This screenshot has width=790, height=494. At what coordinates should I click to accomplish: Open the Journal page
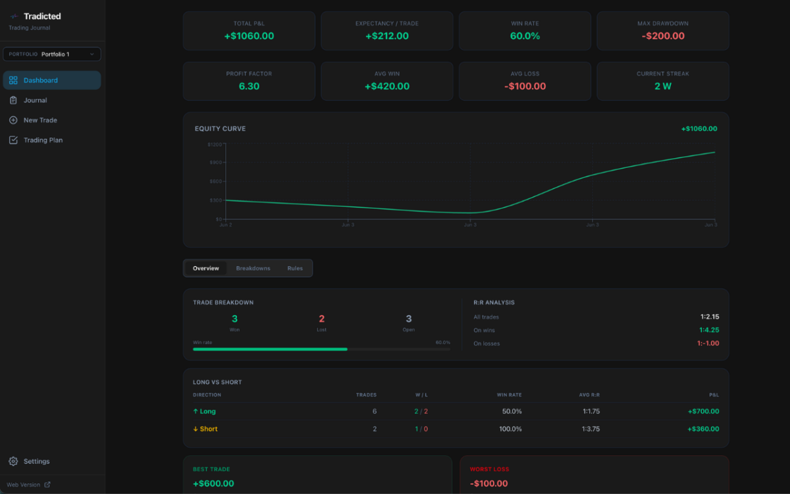[52, 100]
